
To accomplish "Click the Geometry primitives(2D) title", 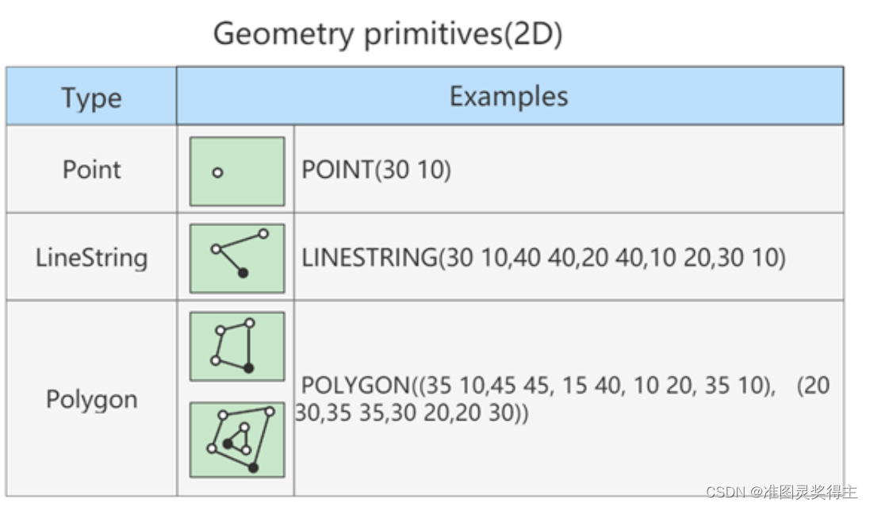I will pos(388,33).
